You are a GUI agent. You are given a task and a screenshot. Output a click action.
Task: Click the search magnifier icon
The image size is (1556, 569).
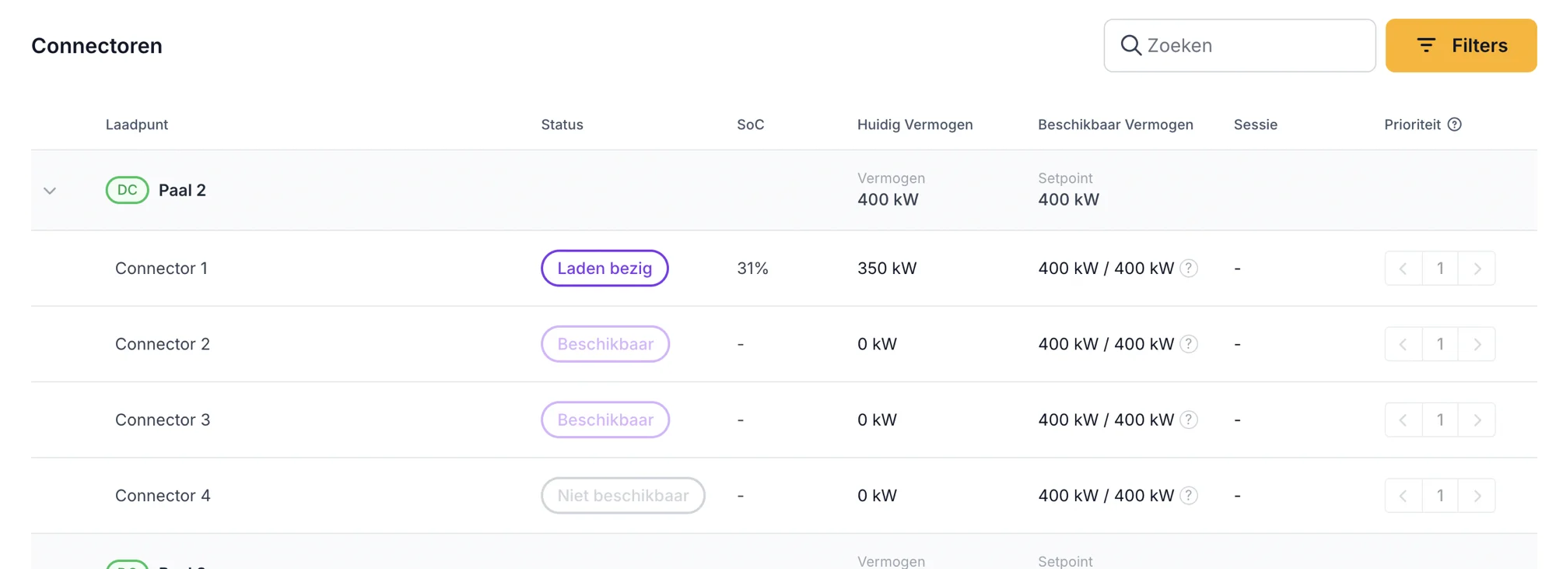pos(1130,45)
